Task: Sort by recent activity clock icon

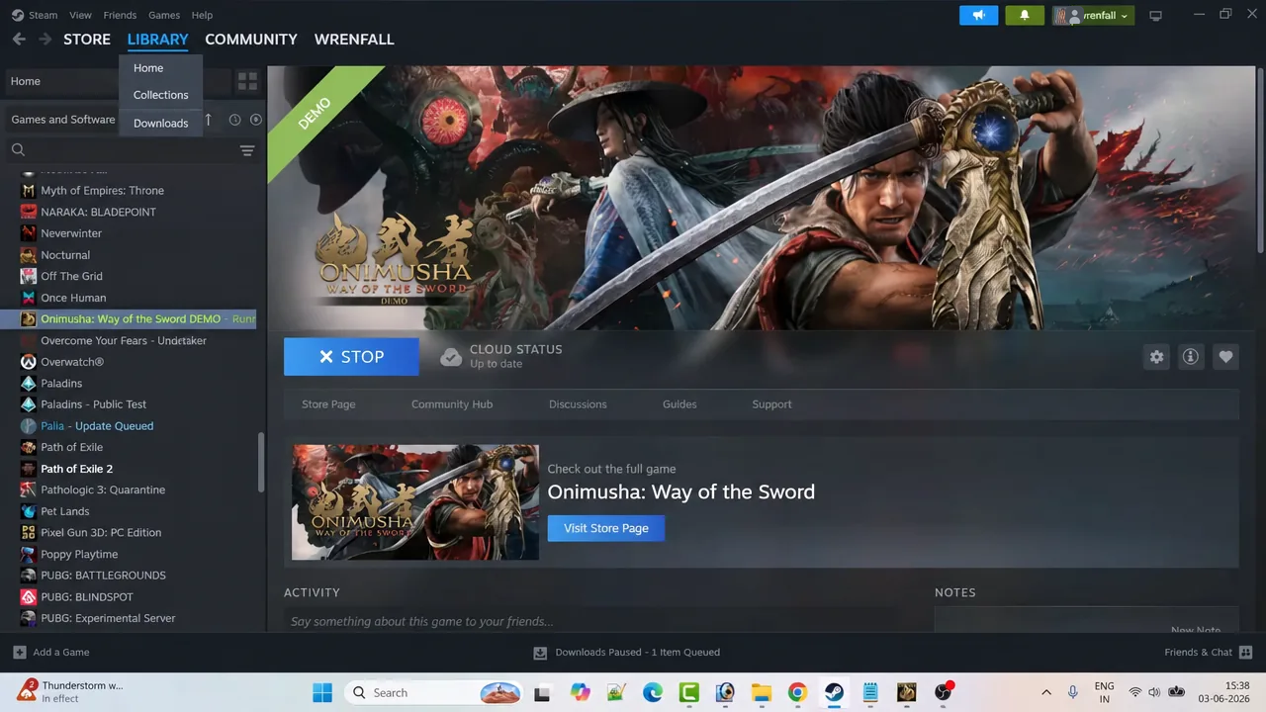Action: [234, 120]
